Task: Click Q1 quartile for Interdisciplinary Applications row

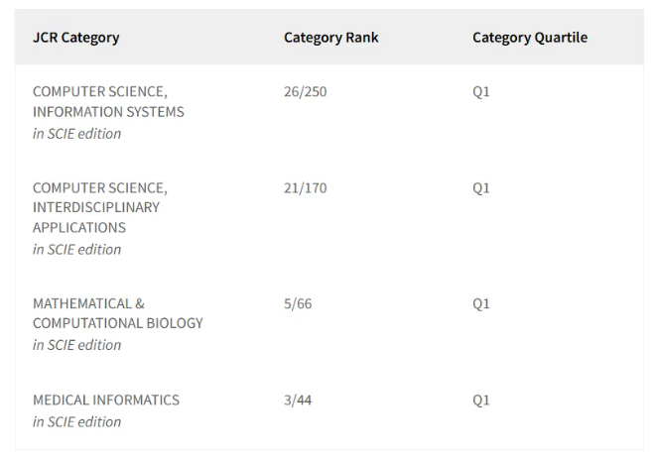Action: (x=481, y=188)
